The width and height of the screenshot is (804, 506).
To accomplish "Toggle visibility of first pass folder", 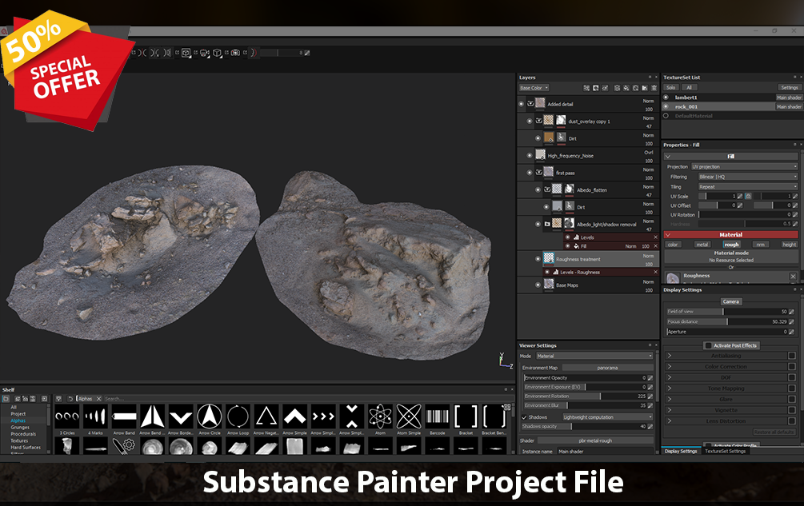I will point(530,173).
